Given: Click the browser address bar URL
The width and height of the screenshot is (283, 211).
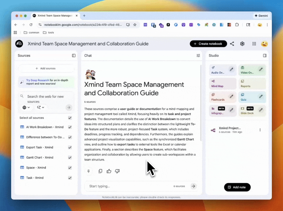Looking at the screenshot, I should tap(83, 25).
